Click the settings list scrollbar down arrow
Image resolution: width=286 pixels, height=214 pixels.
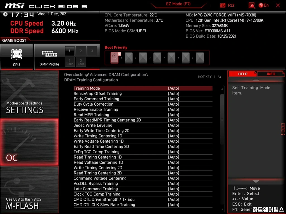(222, 210)
